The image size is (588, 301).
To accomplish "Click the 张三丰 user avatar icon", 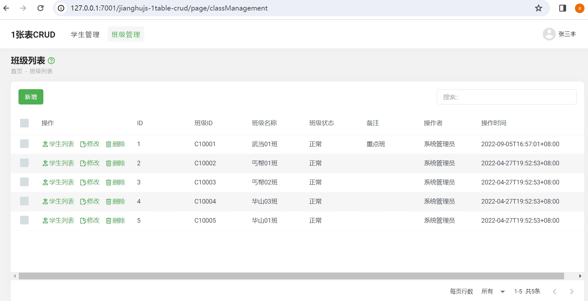I will pos(549,34).
